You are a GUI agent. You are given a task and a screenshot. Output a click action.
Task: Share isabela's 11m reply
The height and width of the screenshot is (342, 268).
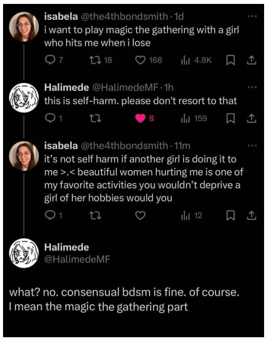[251, 216]
